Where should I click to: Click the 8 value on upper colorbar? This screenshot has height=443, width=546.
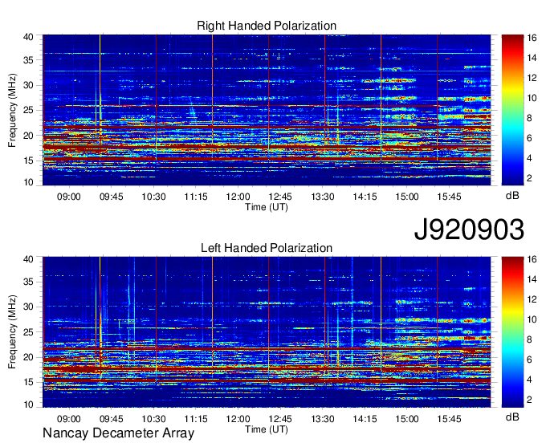pos(530,118)
